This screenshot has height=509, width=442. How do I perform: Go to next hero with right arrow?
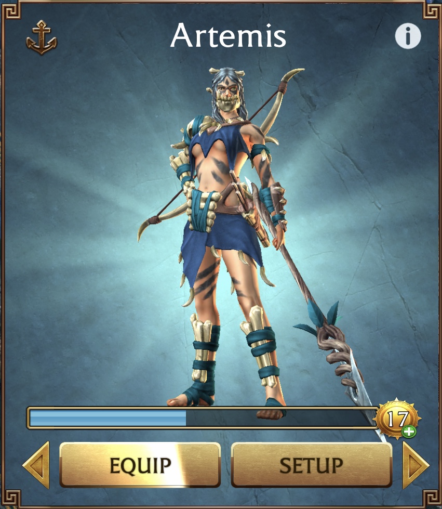[x=416, y=465]
